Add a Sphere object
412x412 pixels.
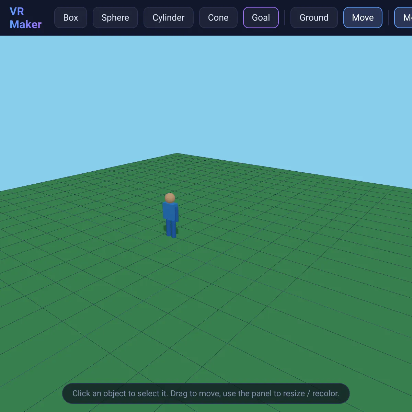pyautogui.click(x=115, y=18)
